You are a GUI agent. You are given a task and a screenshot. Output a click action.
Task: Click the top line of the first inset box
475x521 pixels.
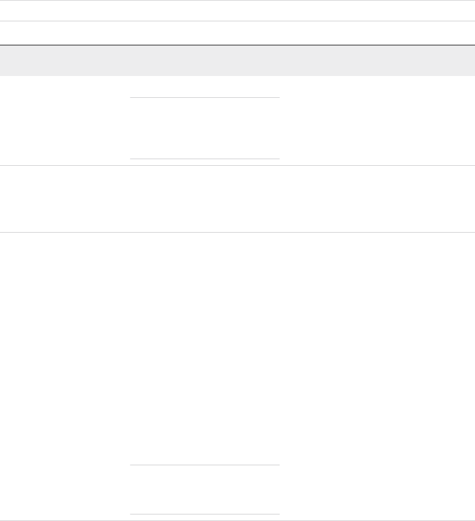coord(205,97)
